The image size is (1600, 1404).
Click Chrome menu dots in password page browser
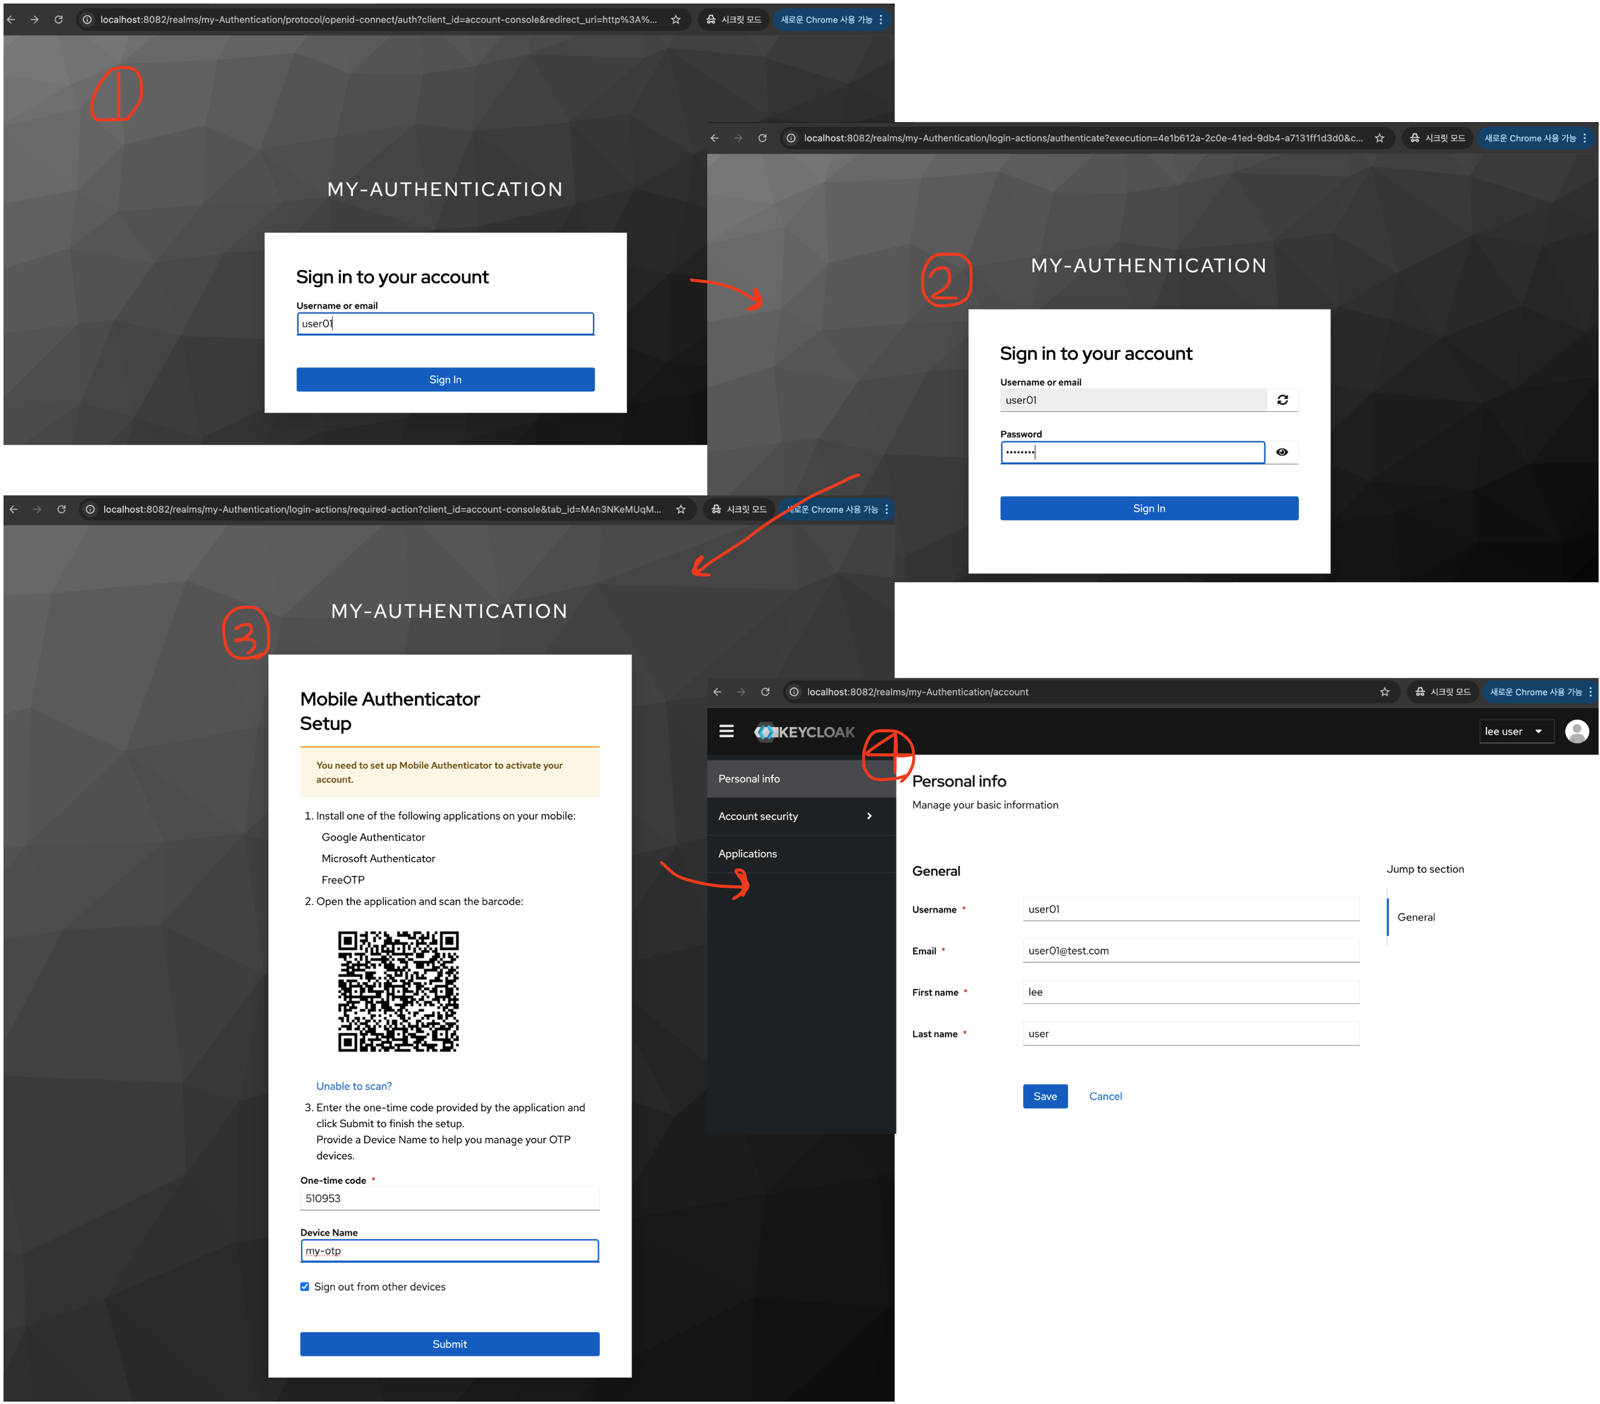click(1585, 138)
